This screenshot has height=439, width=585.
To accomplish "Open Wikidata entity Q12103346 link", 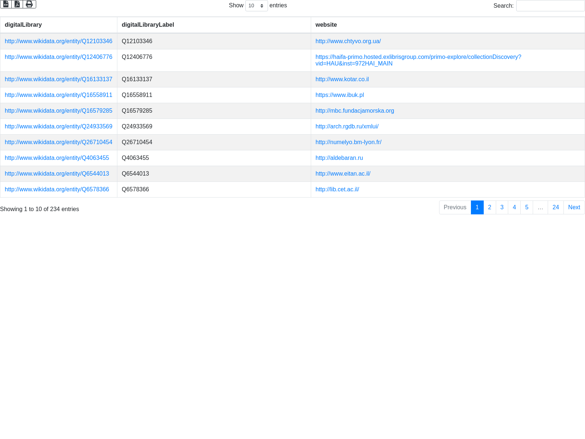I will [x=58, y=41].
